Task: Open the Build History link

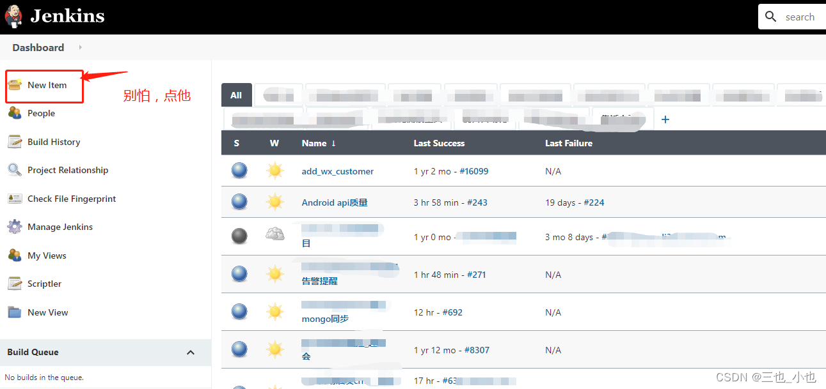Action: click(54, 142)
